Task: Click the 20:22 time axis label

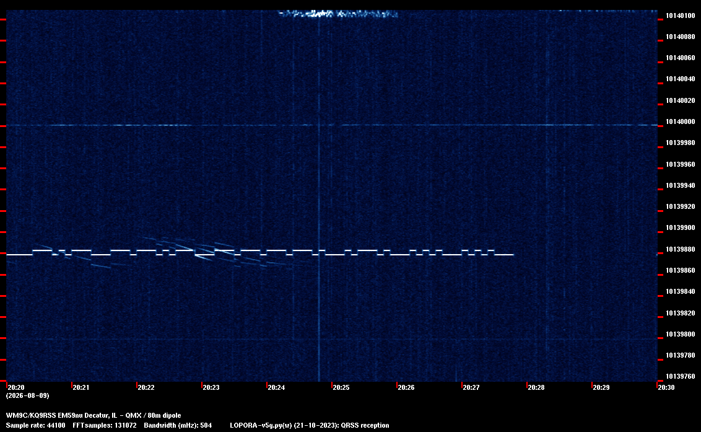Action: click(146, 387)
